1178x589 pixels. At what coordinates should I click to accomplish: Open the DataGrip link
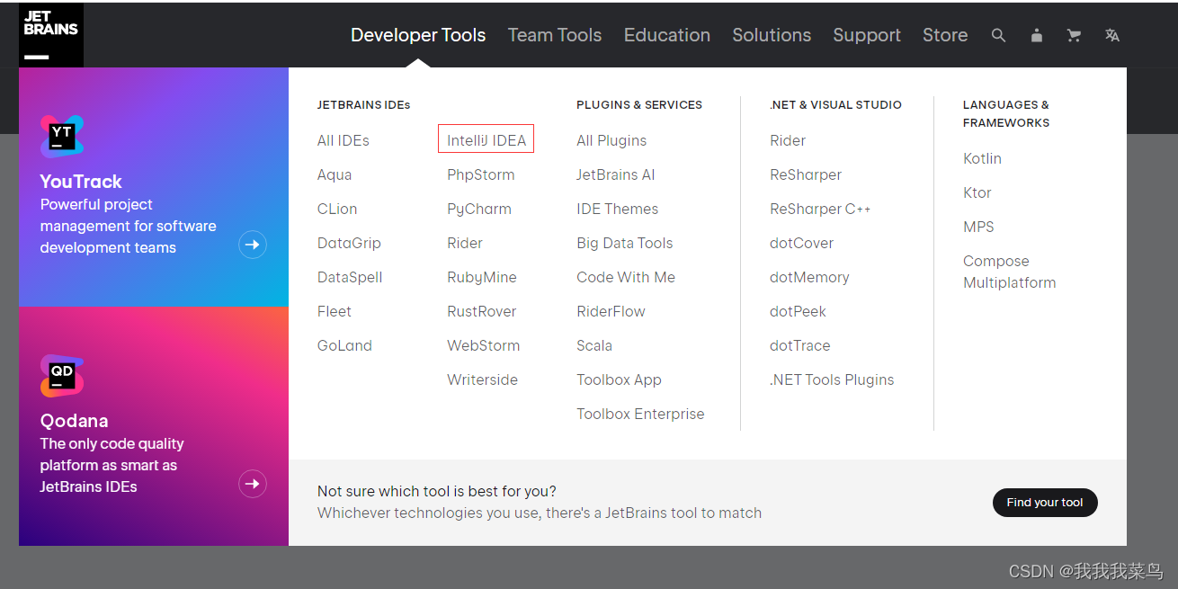click(349, 243)
